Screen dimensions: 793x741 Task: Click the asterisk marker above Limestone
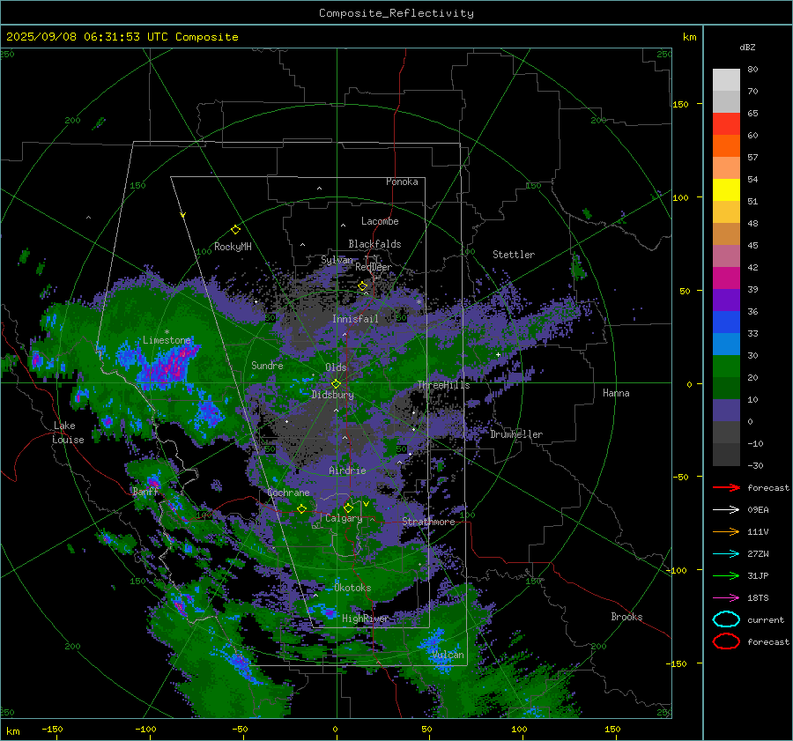[x=167, y=332]
